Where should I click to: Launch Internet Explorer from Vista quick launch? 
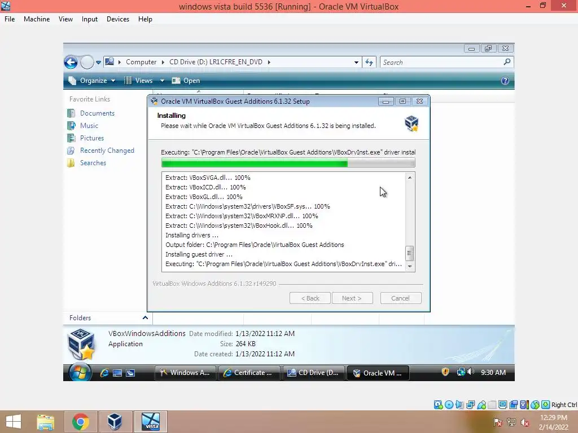(x=104, y=373)
